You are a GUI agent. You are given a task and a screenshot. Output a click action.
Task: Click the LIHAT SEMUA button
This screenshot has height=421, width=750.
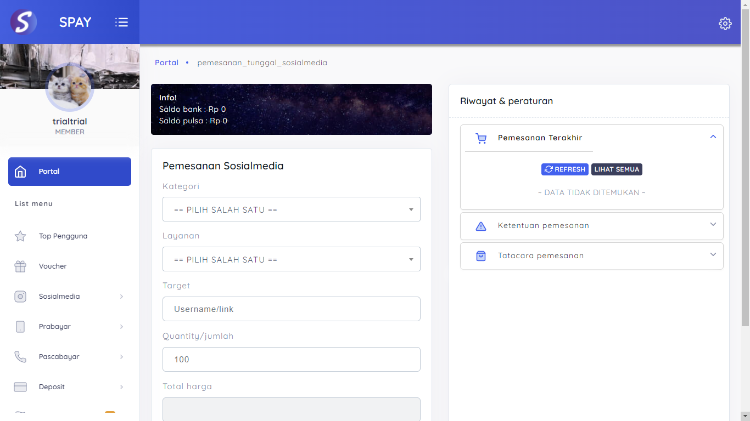(617, 169)
